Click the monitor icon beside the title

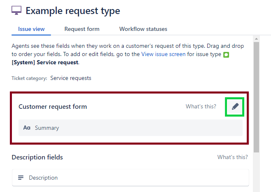(x=17, y=11)
